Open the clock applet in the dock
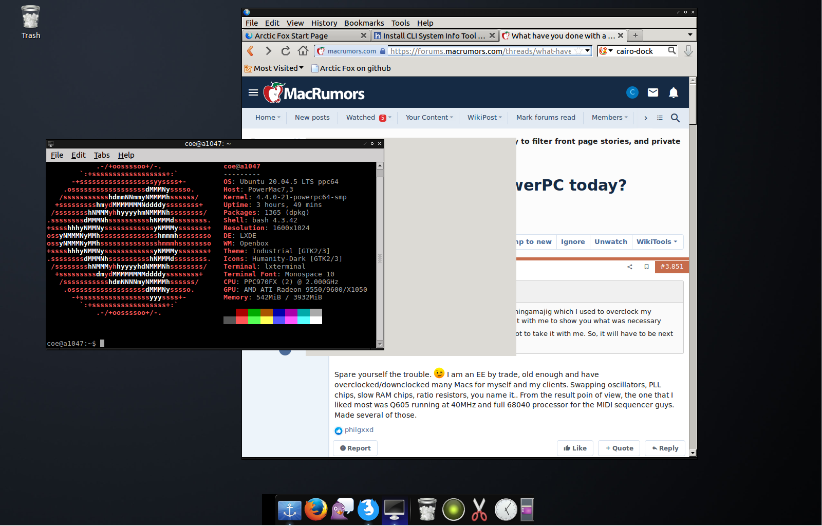The height and width of the screenshot is (526, 822). 506,510
